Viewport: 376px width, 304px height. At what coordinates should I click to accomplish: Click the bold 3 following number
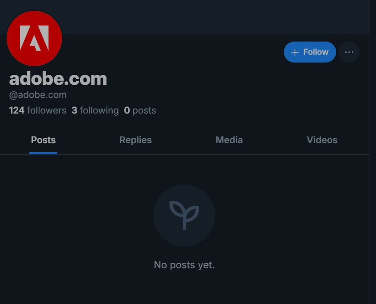[x=74, y=110]
